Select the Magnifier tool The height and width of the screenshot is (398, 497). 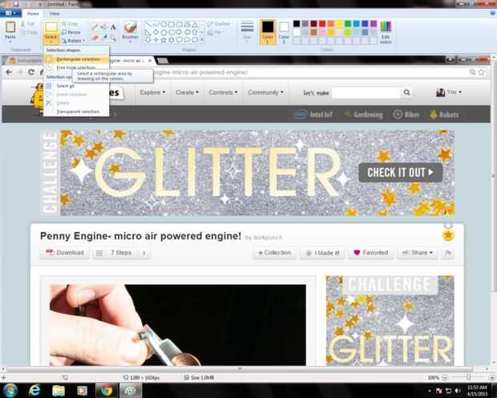(x=113, y=38)
